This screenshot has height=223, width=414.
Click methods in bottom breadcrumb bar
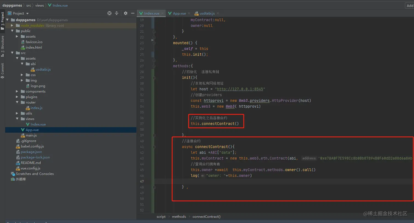[179, 217]
